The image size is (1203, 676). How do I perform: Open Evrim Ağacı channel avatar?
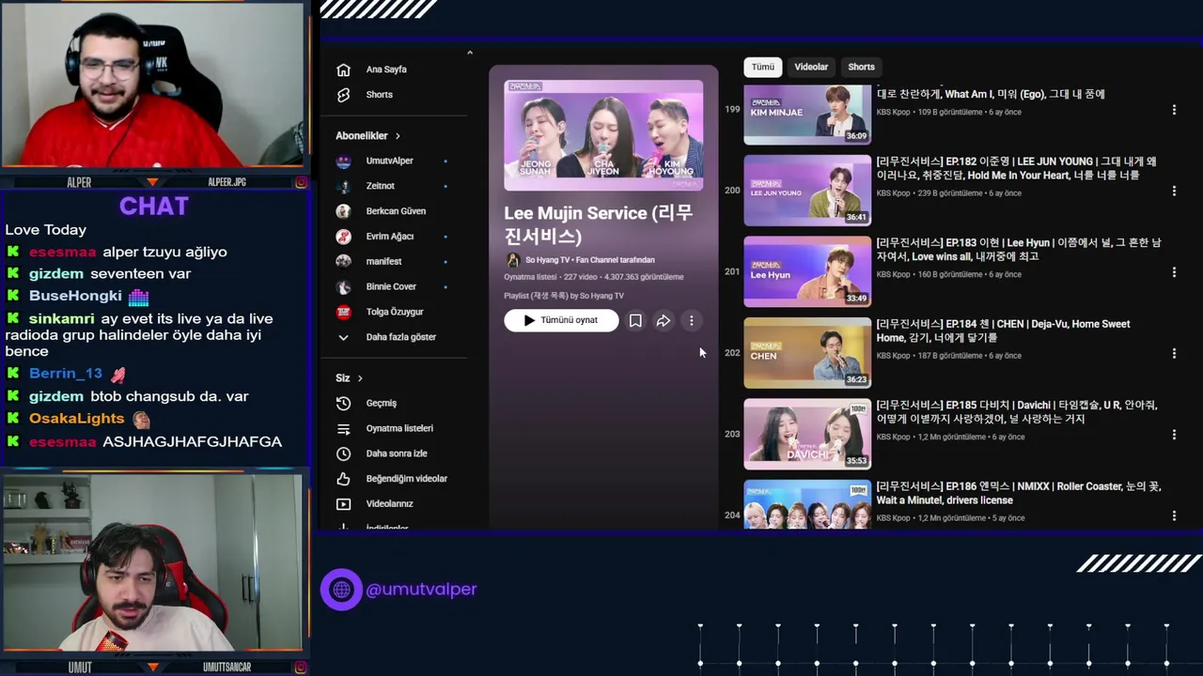click(x=343, y=237)
